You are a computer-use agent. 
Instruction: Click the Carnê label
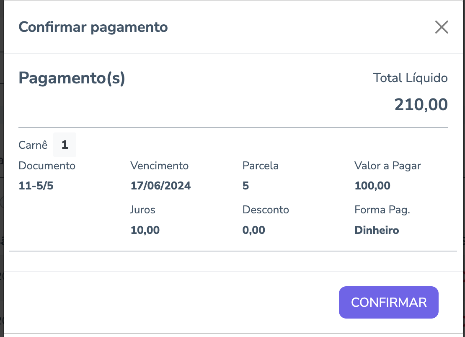[x=33, y=145]
